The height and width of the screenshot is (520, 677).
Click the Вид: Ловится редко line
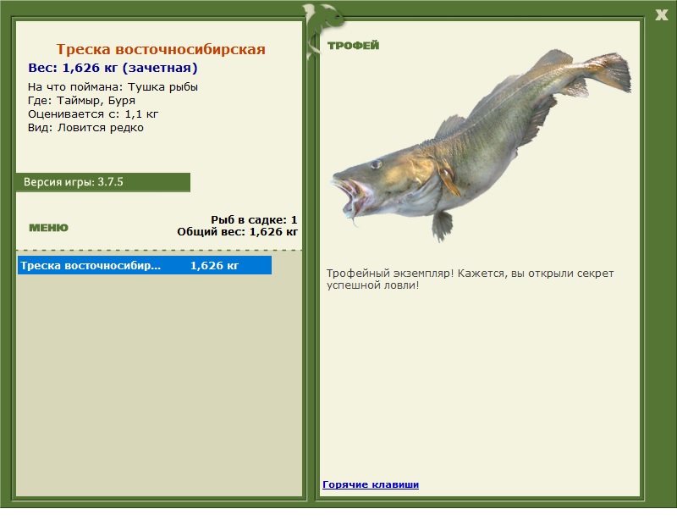click(85, 128)
